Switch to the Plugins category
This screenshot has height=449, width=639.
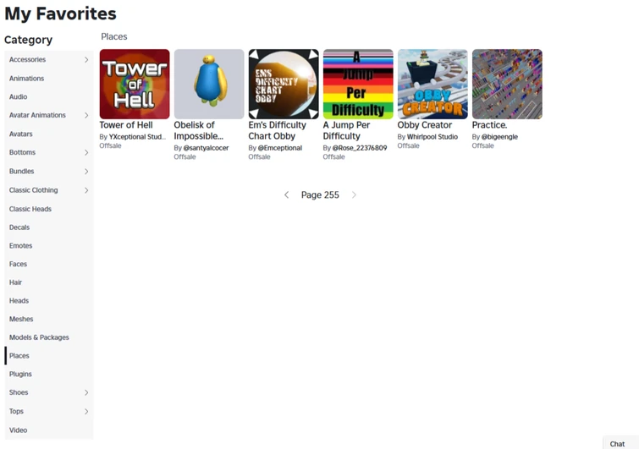pyautogui.click(x=20, y=374)
